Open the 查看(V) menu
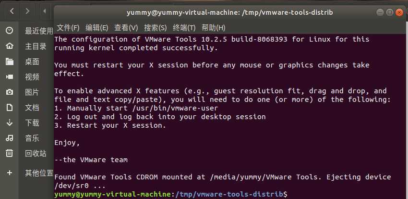Viewport: 408px width, 199px height. [x=126, y=27]
